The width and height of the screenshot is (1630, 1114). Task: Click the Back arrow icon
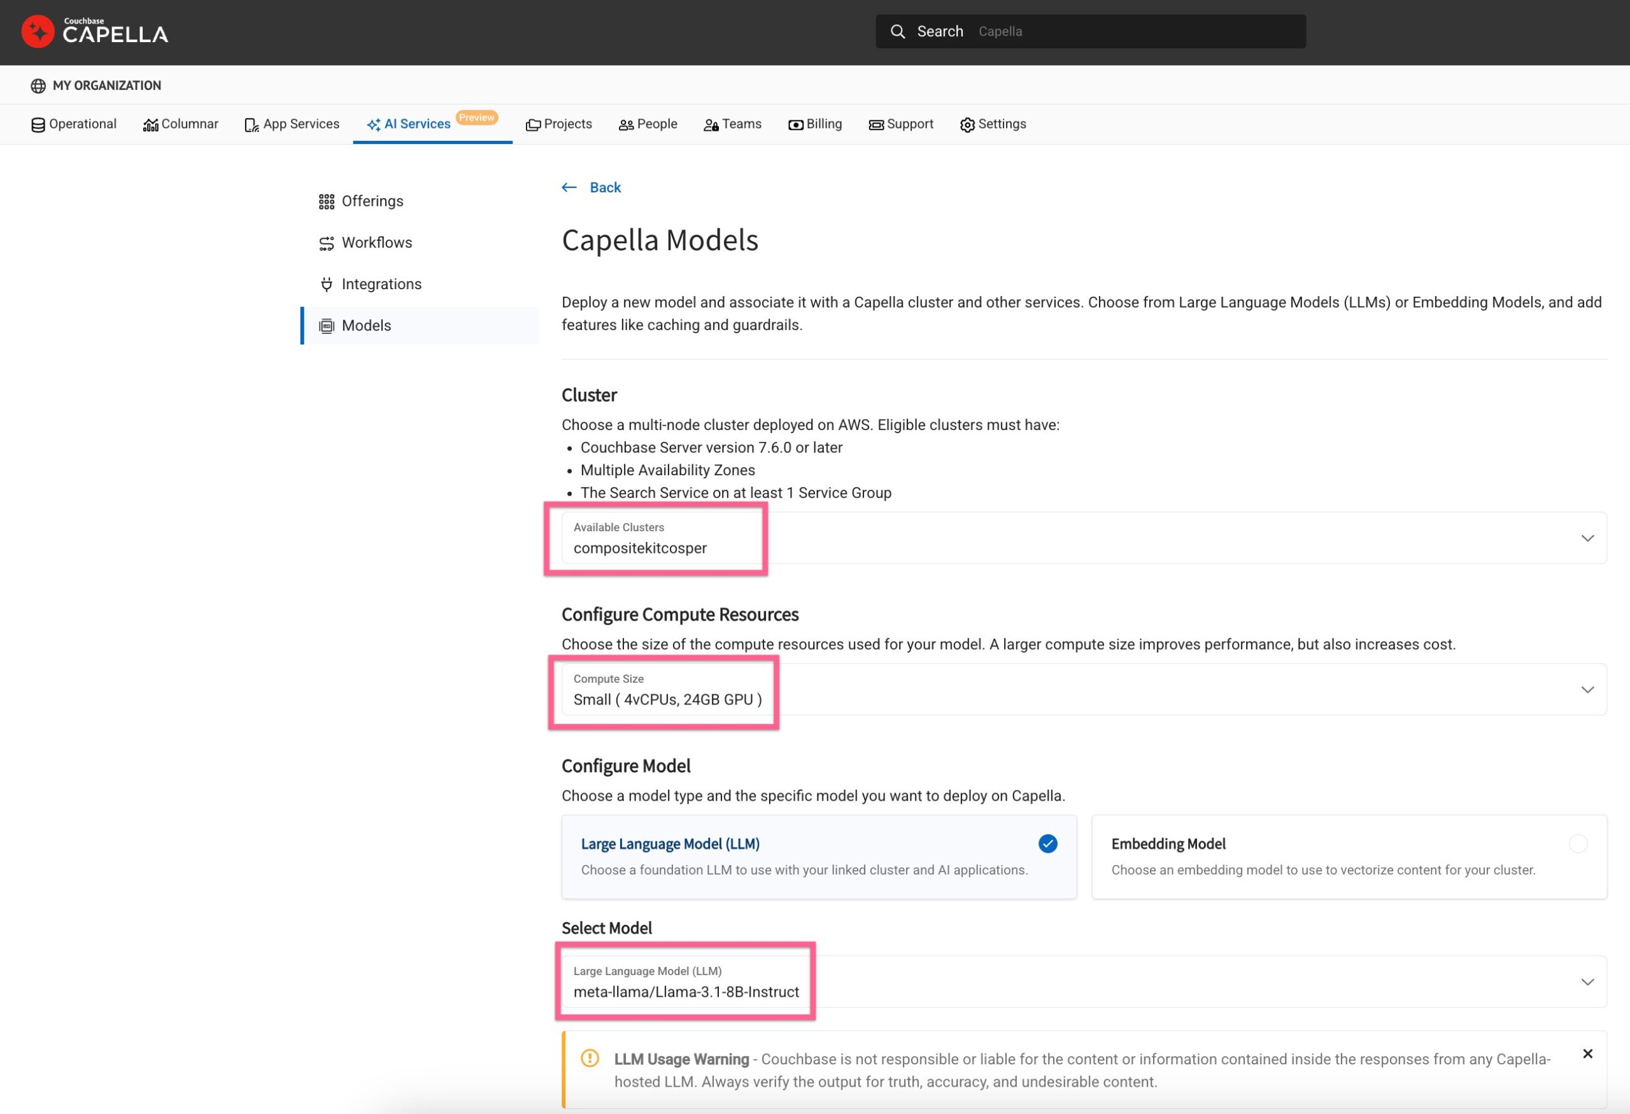point(569,187)
